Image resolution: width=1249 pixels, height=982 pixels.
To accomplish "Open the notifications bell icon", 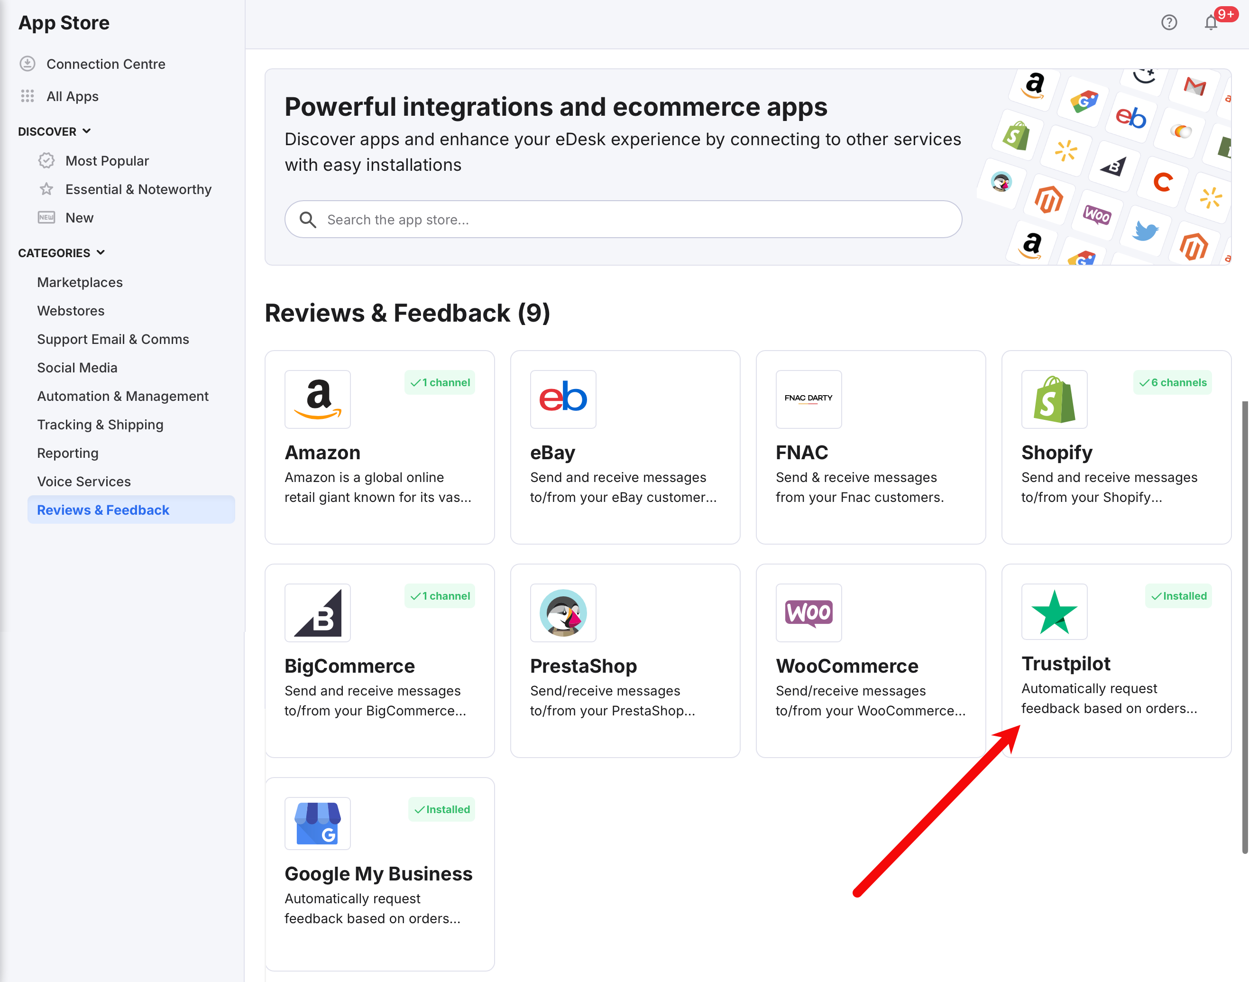I will tap(1211, 22).
